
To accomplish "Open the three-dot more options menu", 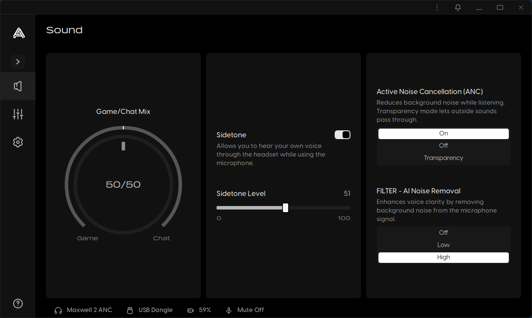I will coord(437,7).
